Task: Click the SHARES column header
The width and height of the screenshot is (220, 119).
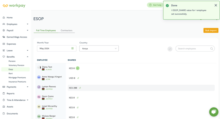Action: tap(72, 60)
